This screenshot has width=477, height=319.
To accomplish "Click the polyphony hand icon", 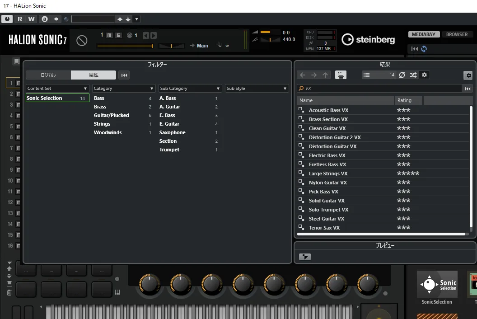I will tap(219, 45).
